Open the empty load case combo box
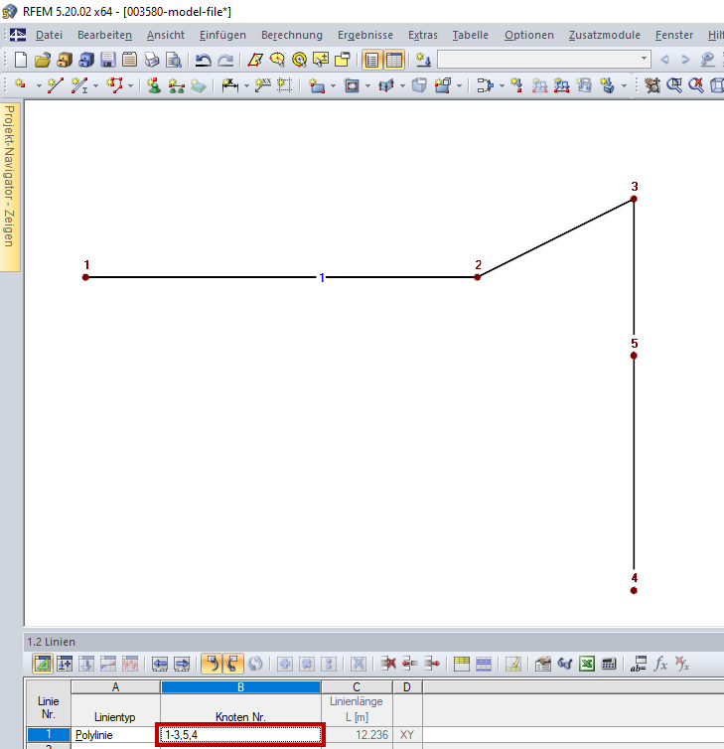 click(x=544, y=60)
